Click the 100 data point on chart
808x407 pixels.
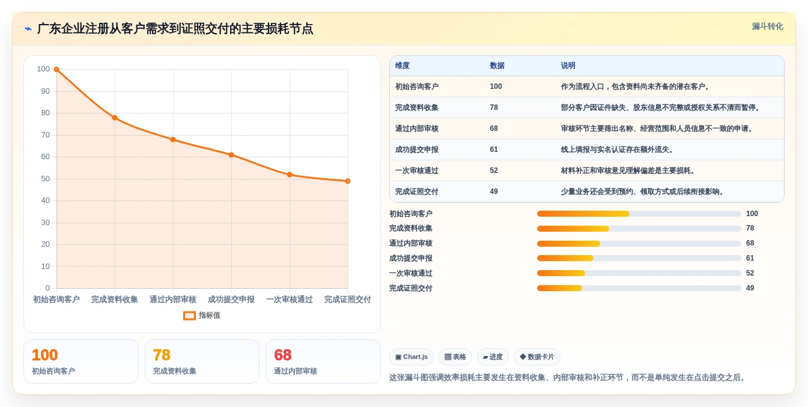click(56, 70)
